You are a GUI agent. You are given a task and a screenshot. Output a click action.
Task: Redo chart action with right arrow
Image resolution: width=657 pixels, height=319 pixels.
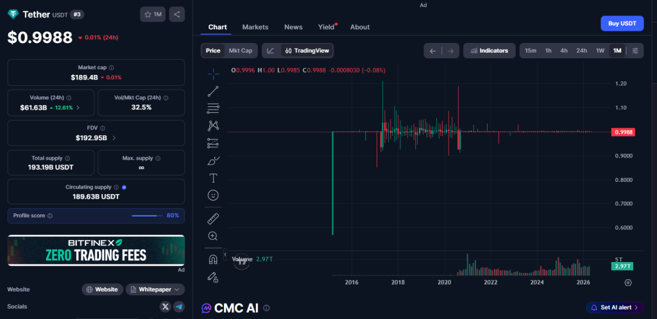pos(450,51)
